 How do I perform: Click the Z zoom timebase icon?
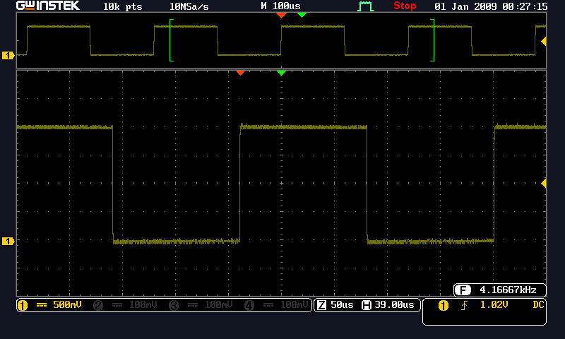coord(321,305)
